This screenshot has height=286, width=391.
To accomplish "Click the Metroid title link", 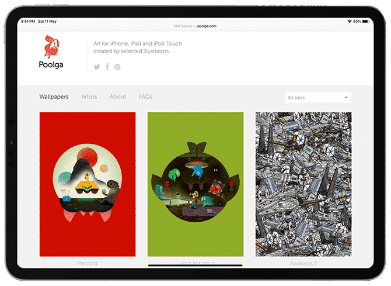I will point(88,263).
